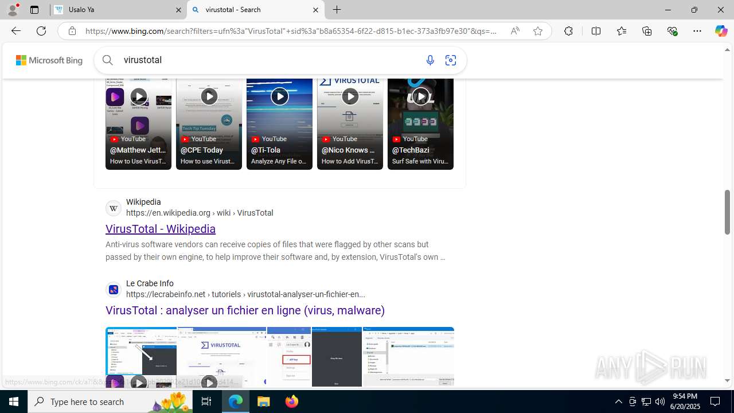Open Edge Settings and more menu

tap(697, 31)
